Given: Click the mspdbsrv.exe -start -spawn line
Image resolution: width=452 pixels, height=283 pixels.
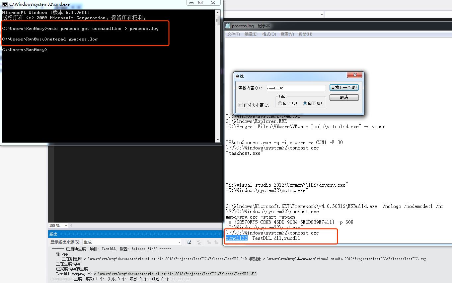Looking at the screenshot, I should pos(260,217).
